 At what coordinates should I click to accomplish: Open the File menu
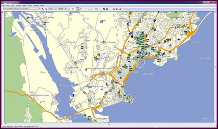pyautogui.click(x=3, y=5)
